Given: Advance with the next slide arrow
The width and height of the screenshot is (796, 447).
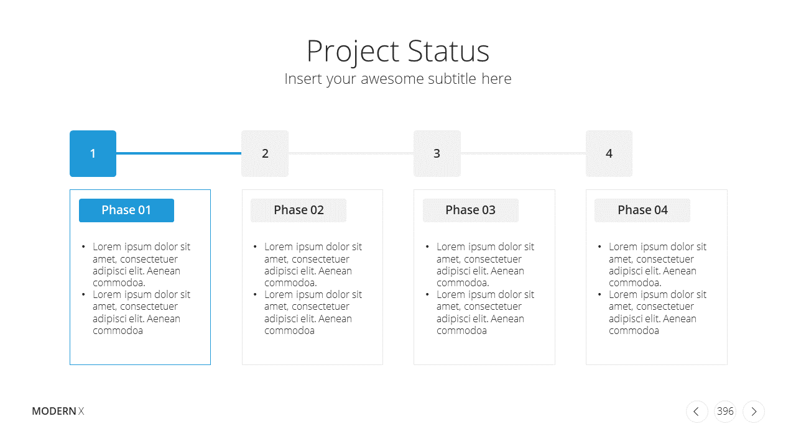Looking at the screenshot, I should 754,411.
